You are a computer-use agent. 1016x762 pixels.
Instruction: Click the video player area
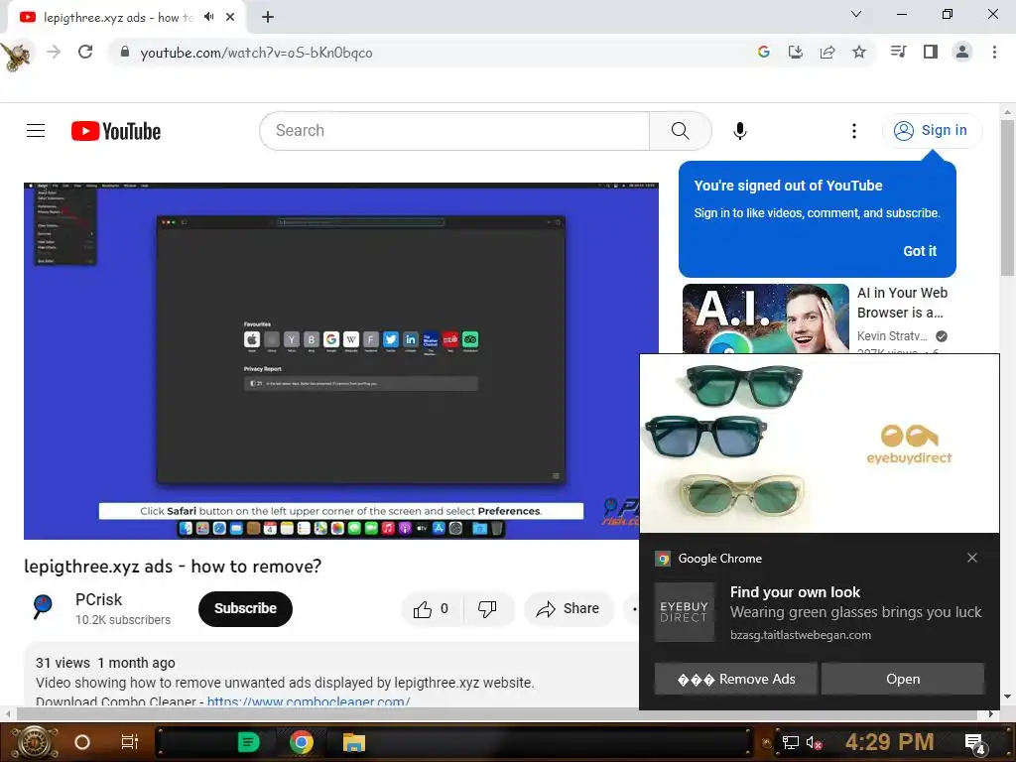click(x=341, y=361)
